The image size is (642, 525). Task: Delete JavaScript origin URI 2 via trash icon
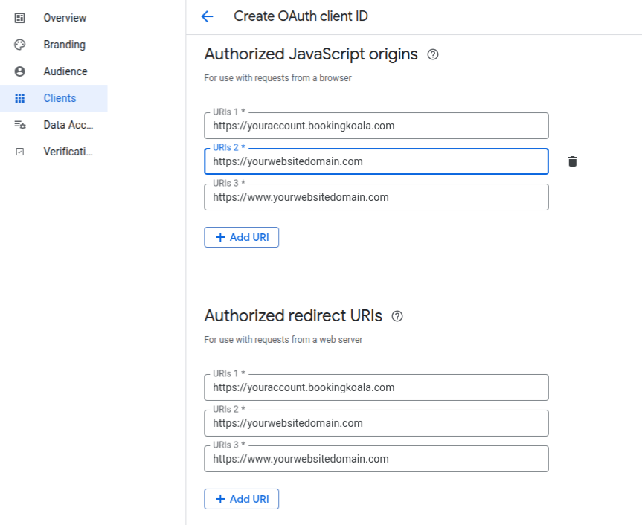[572, 161]
